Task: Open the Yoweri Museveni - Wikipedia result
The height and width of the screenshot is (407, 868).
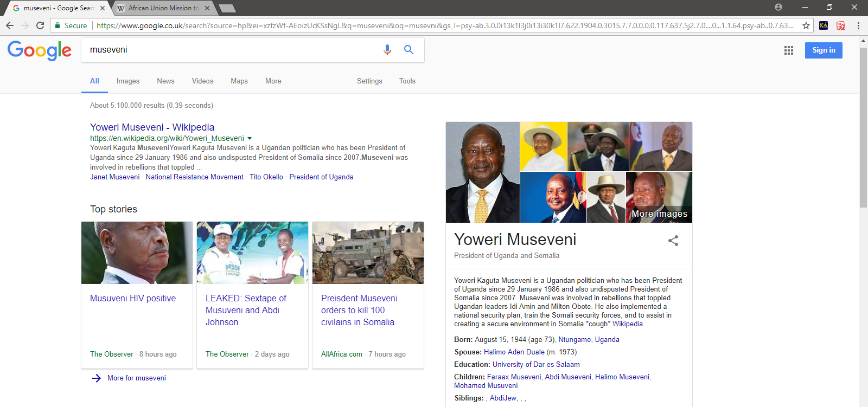Action: [152, 127]
